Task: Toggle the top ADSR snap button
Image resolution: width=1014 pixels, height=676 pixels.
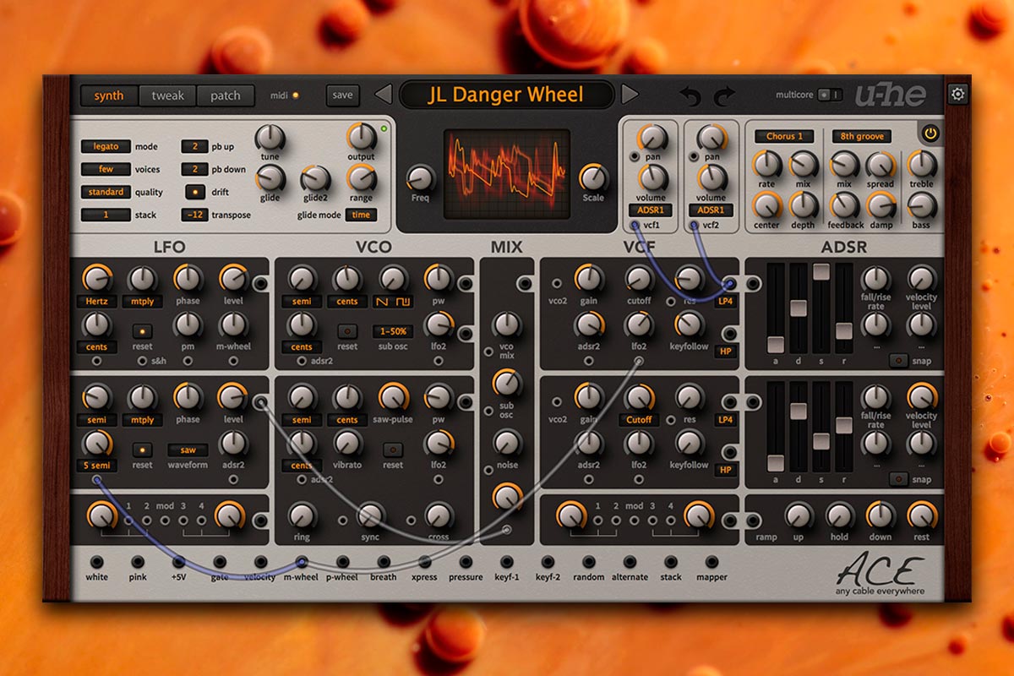Action: (x=898, y=360)
